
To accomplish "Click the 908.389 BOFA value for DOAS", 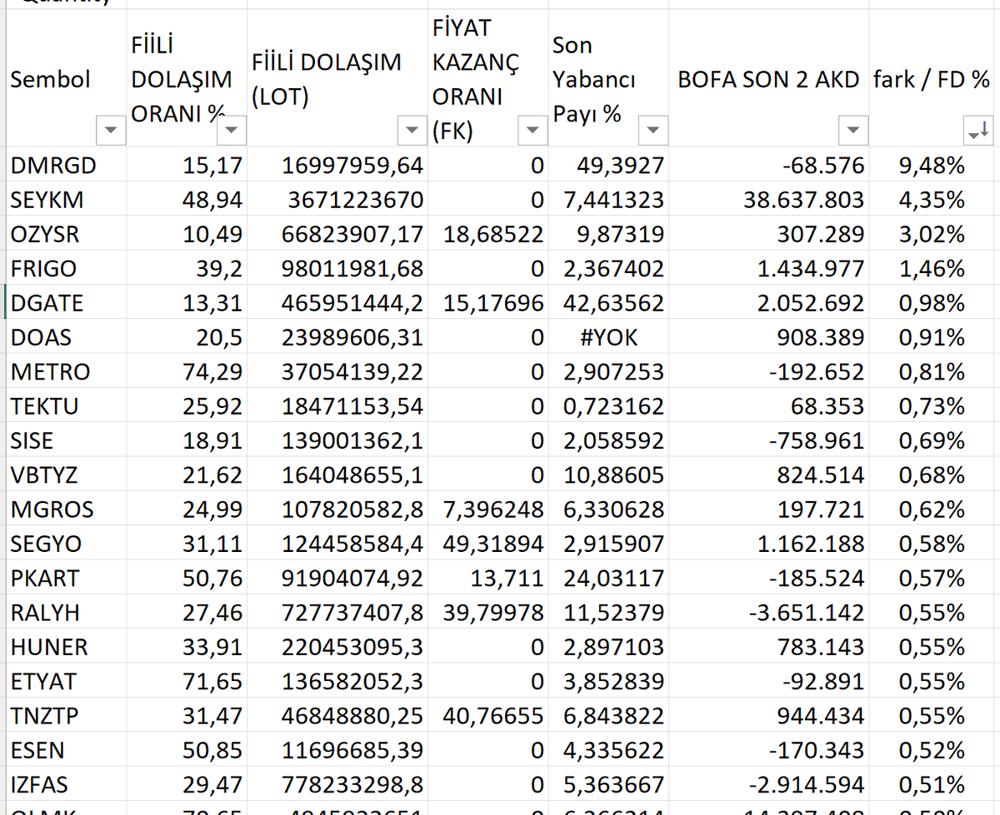I will (768, 337).
